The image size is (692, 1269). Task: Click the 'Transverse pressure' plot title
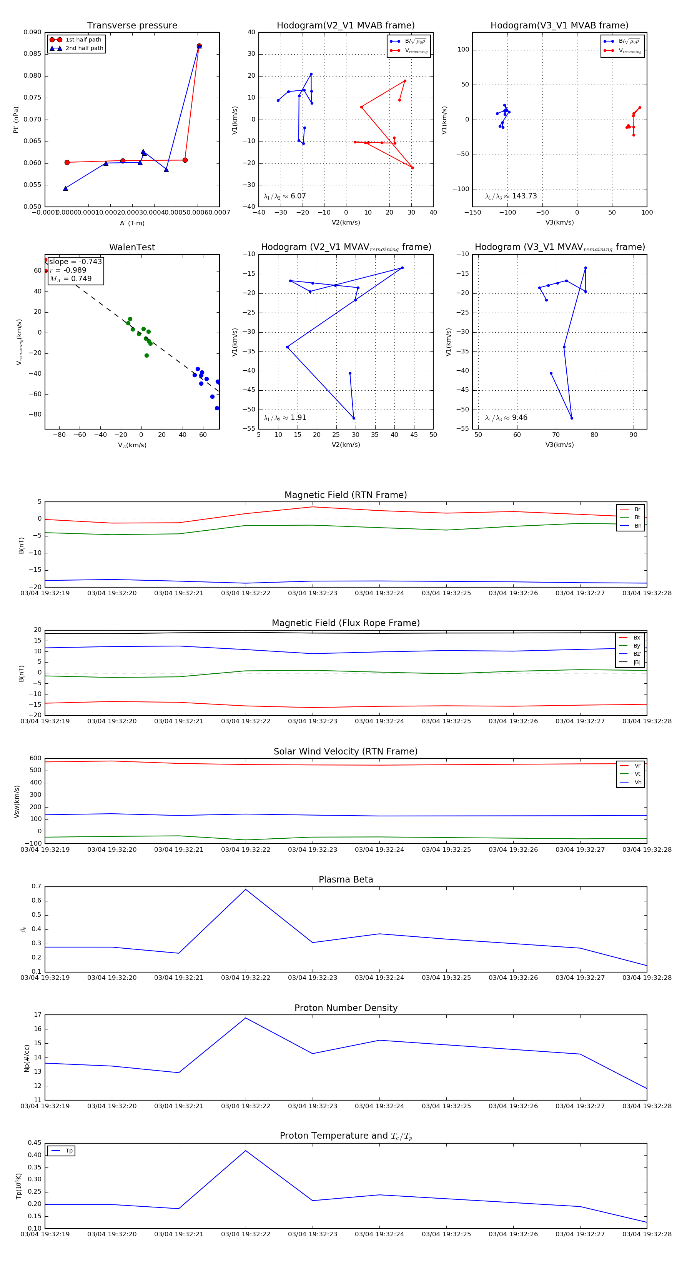(x=132, y=26)
